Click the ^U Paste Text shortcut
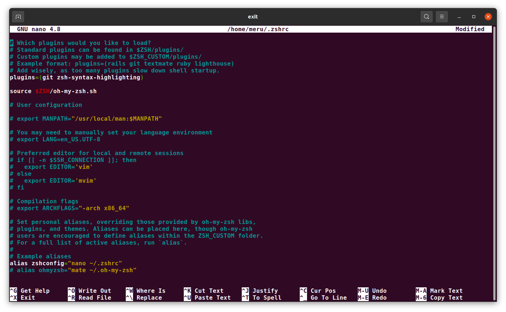Viewport: 506px width, 312px height. point(207,298)
